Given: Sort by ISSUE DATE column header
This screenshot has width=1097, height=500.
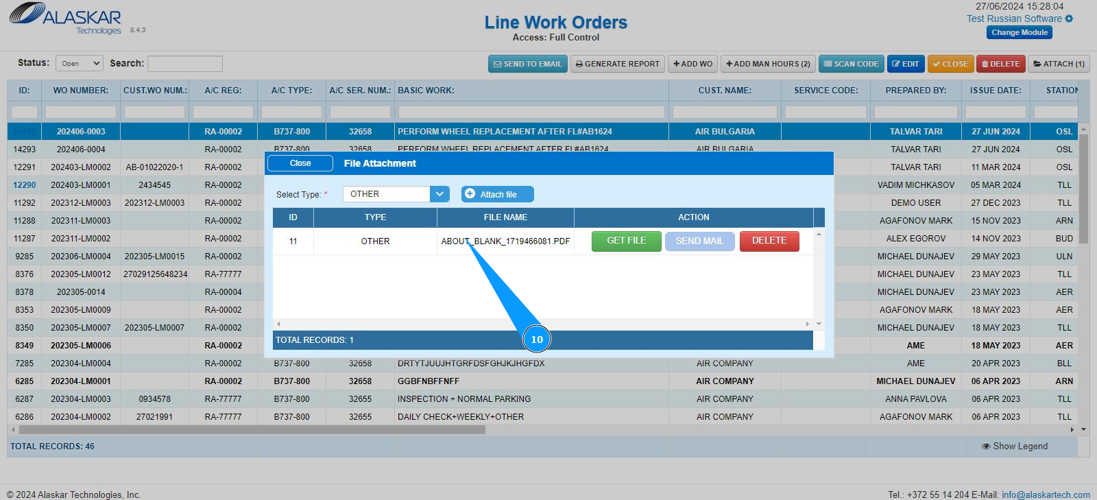Looking at the screenshot, I should pyautogui.click(x=996, y=91).
